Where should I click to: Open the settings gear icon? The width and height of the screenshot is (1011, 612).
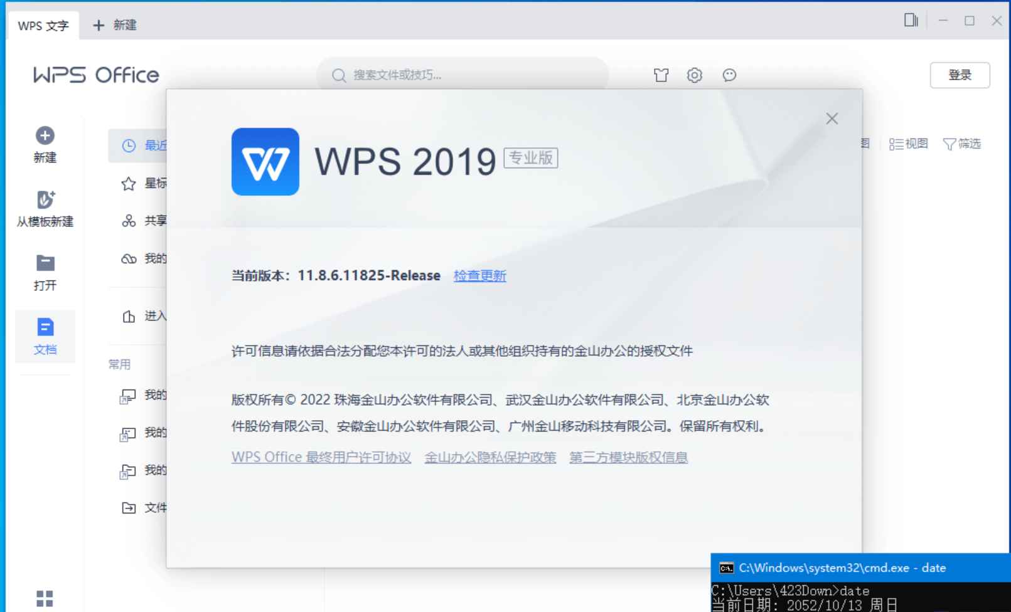click(x=694, y=75)
